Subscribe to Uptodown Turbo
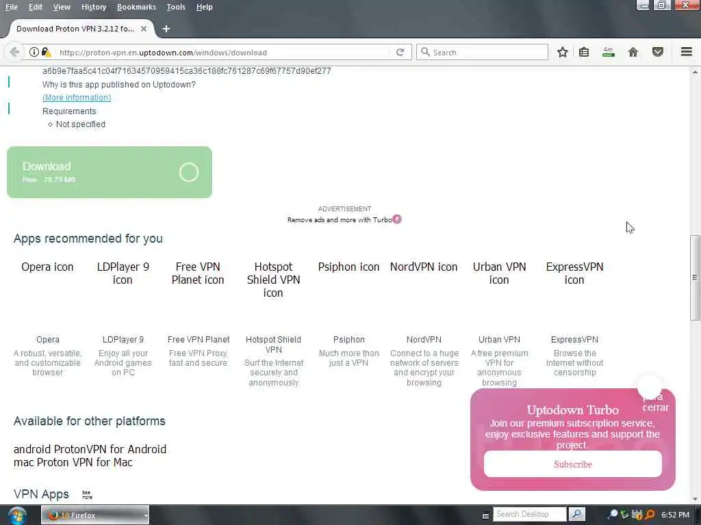 573,464
